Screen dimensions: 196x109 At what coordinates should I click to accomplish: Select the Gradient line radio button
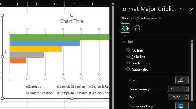[128, 63]
